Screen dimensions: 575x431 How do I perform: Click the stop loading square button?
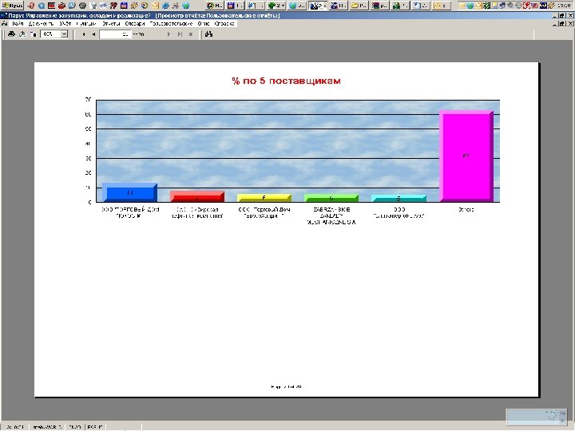[191, 34]
